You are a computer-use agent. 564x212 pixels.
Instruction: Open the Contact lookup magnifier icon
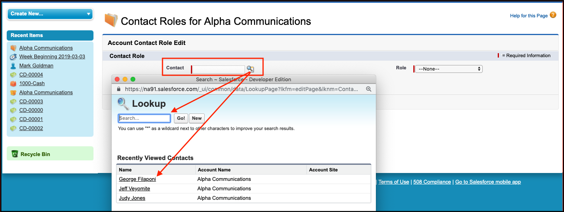click(250, 69)
